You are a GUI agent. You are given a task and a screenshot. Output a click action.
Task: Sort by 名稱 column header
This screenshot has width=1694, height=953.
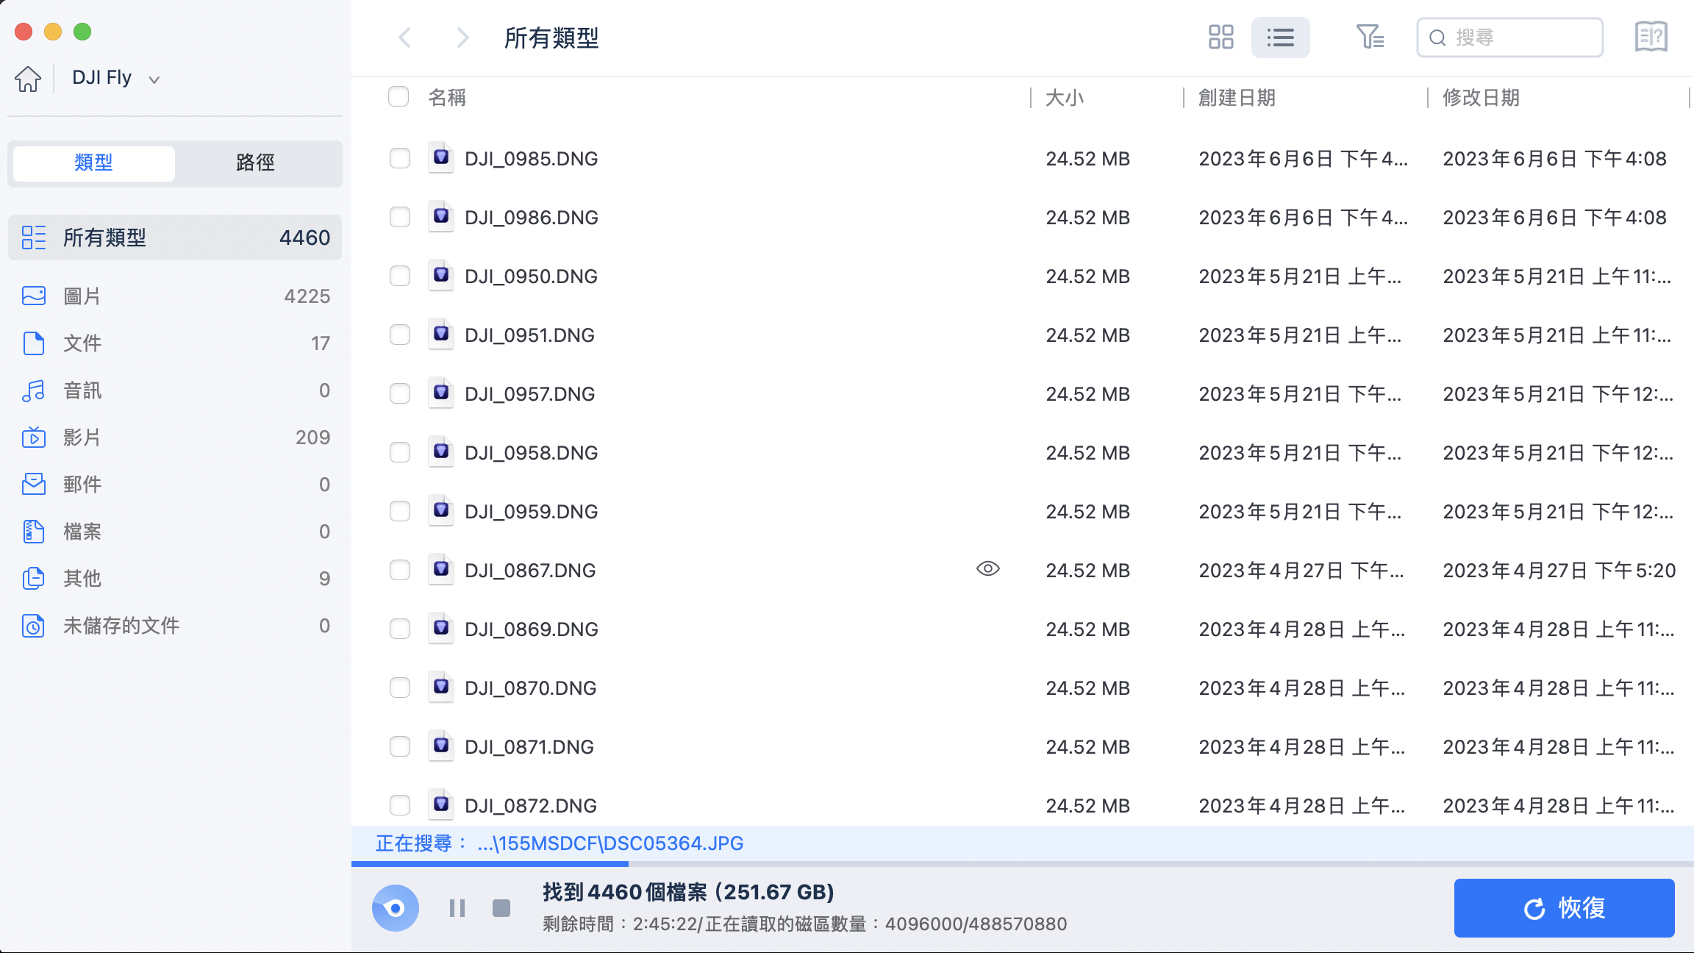point(447,97)
